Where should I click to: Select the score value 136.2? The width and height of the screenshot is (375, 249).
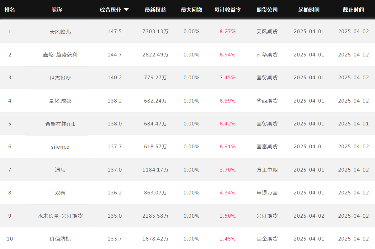click(x=114, y=193)
